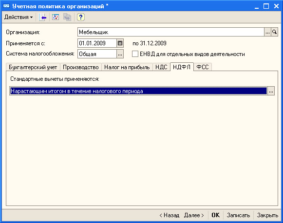The width and height of the screenshot is (283, 223).
Task: Enable ЕНВД для отдельных видов деятельности checkbox
Action: tap(135, 54)
